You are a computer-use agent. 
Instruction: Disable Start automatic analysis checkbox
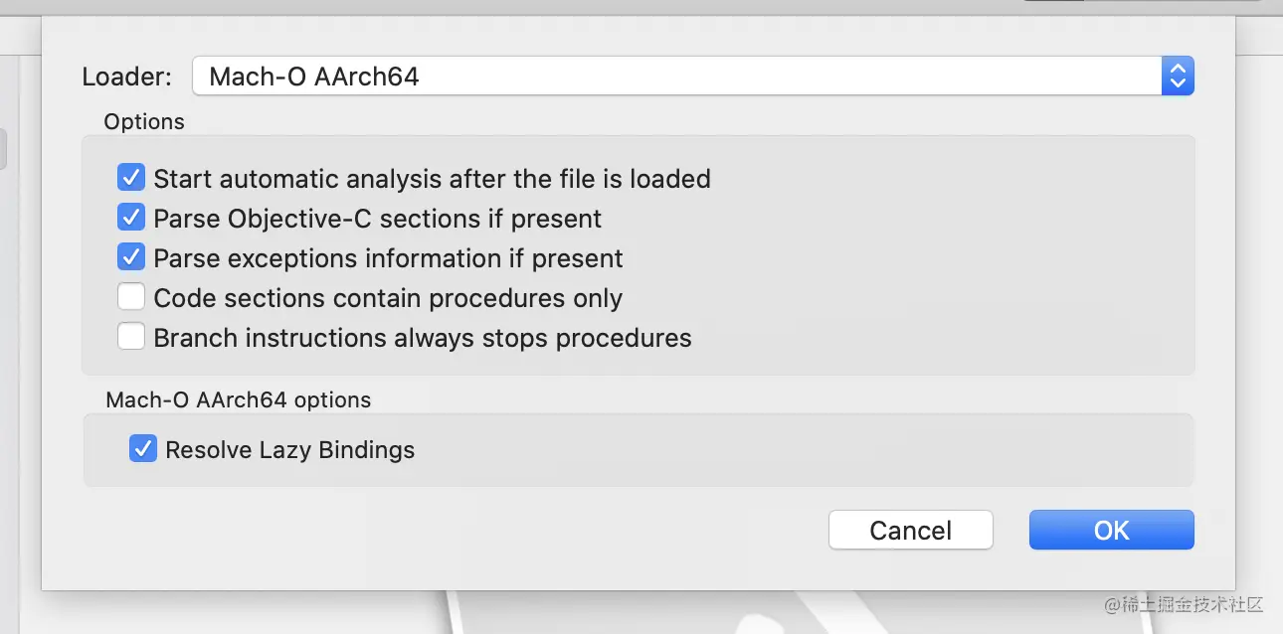point(131,179)
